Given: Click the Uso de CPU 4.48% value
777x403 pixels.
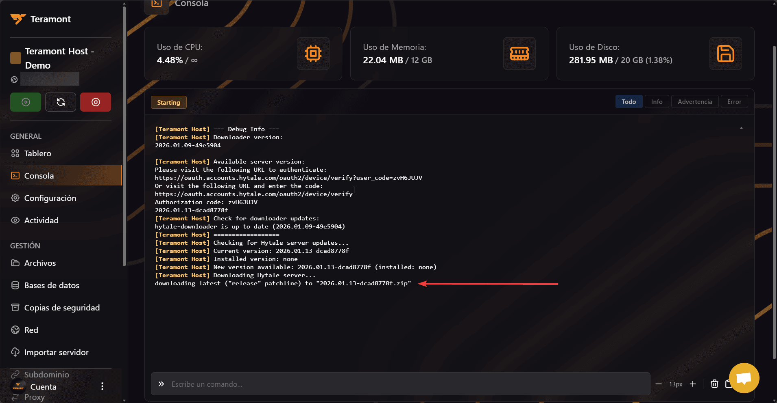Looking at the screenshot, I should 170,60.
